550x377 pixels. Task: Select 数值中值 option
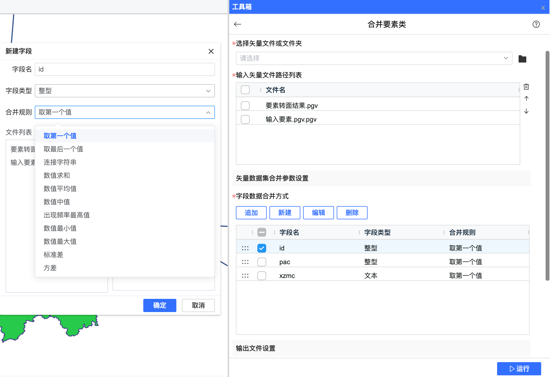(x=125, y=202)
